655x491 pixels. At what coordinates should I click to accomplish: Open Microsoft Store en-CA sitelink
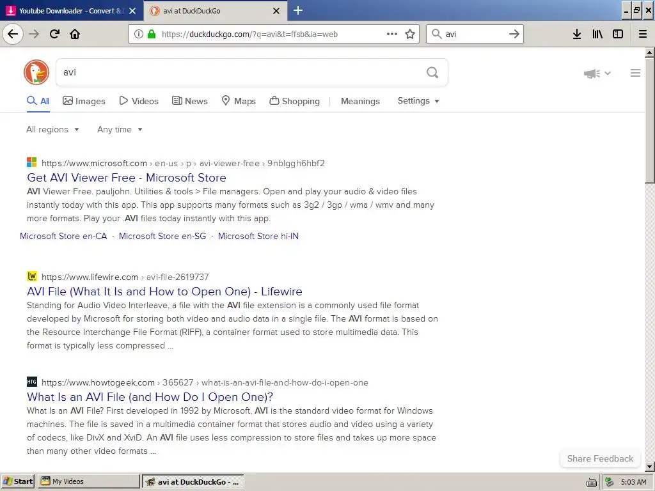coord(63,236)
